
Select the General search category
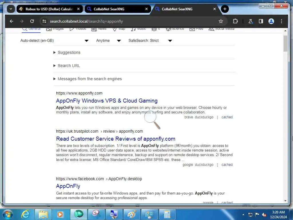pos(31,29)
